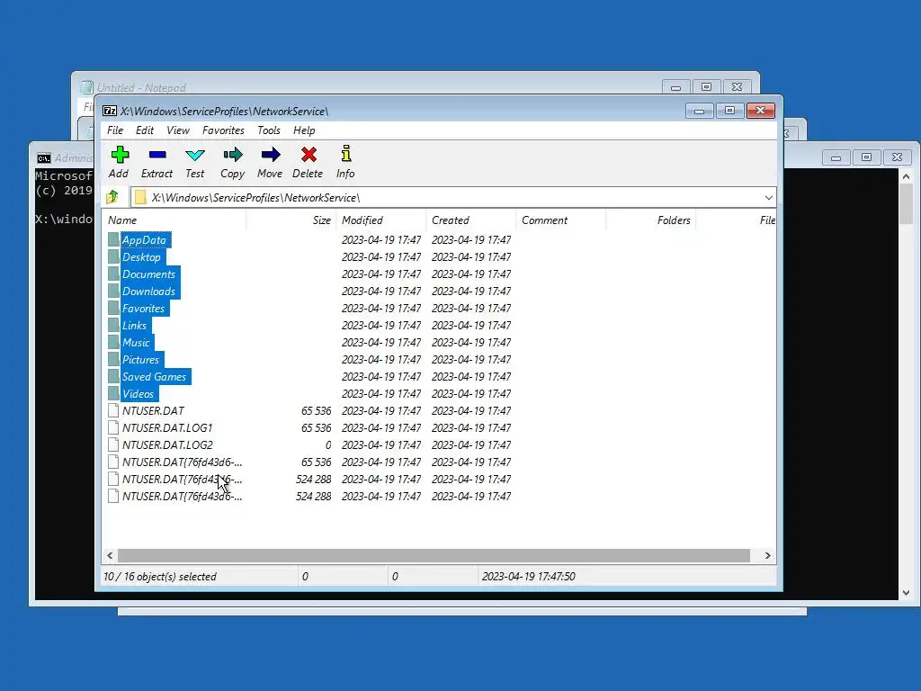This screenshot has width=921, height=691.
Task: Select the NTUSER.DAT.LOG2 file name
Action: [x=167, y=444]
